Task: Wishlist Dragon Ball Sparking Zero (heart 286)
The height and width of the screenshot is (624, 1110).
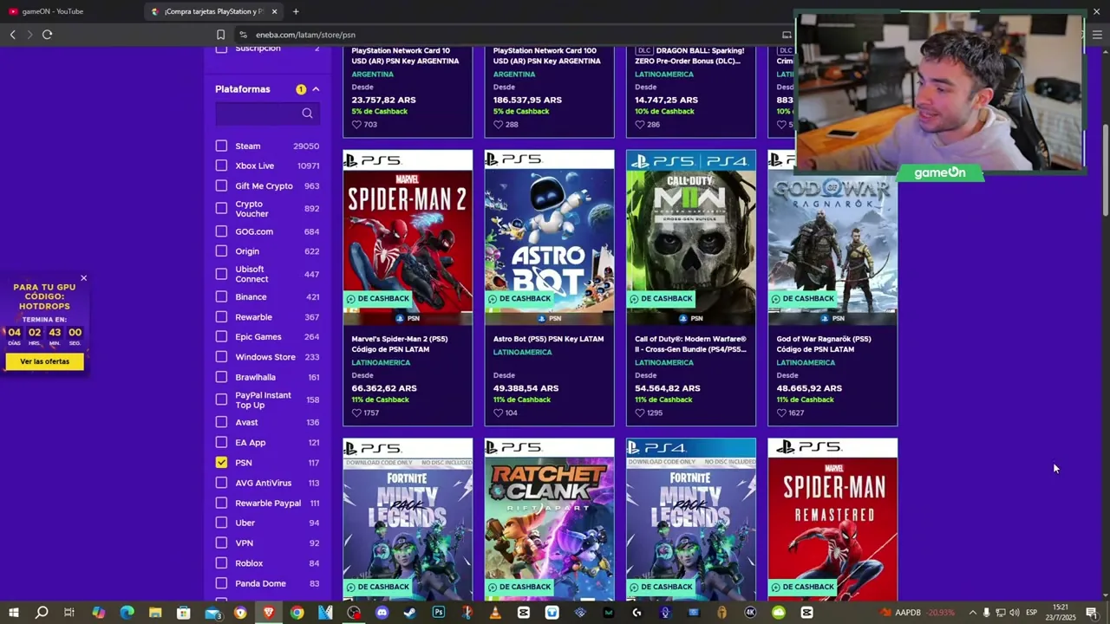Action: (x=640, y=125)
